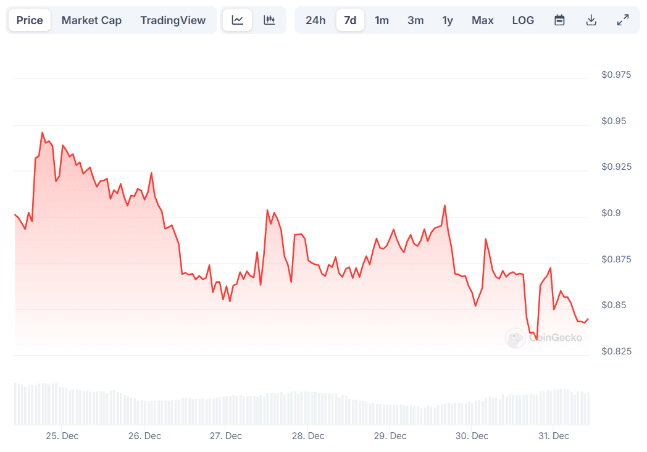This screenshot has width=647, height=452.
Task: Click the $0.9 price axis label
Action: coord(611,213)
